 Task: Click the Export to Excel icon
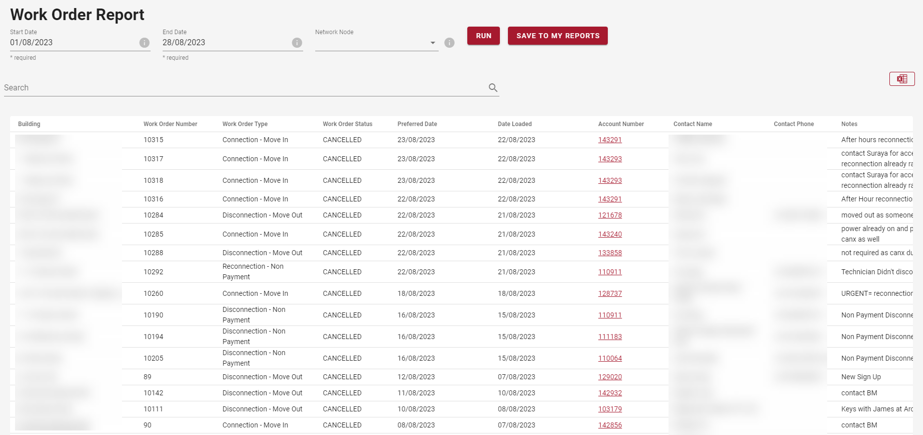901,79
